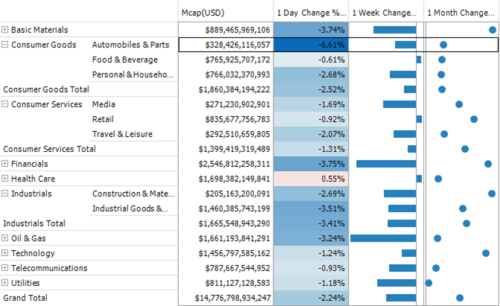Select the Automobiles & Parts row
Image resolution: width=500 pixels, height=306 pixels.
click(x=130, y=45)
